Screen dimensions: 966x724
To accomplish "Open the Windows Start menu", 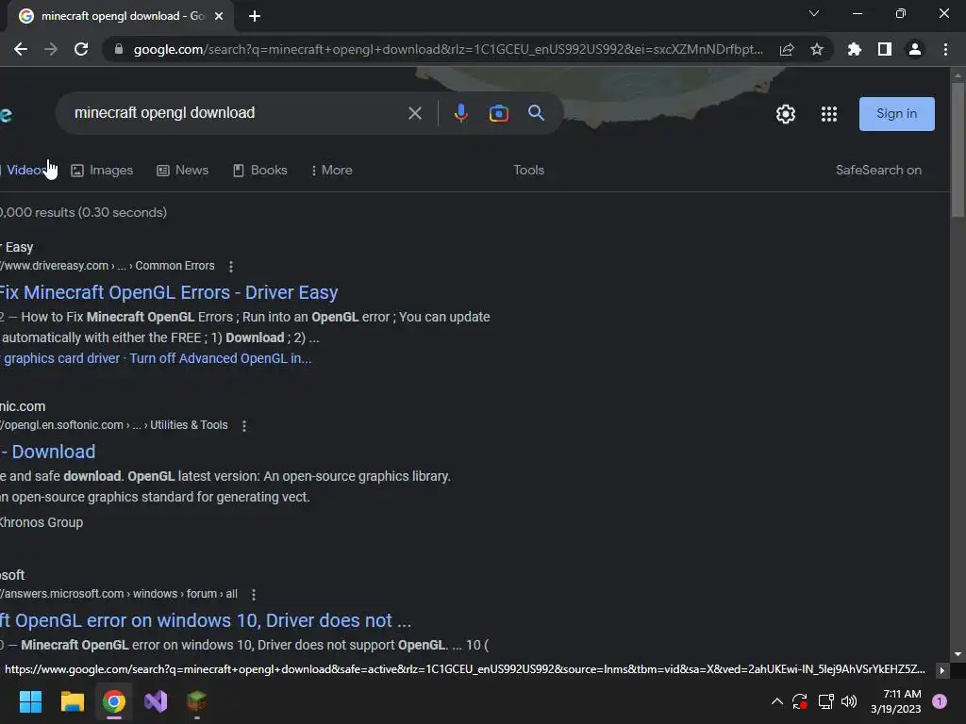I will pos(30,701).
